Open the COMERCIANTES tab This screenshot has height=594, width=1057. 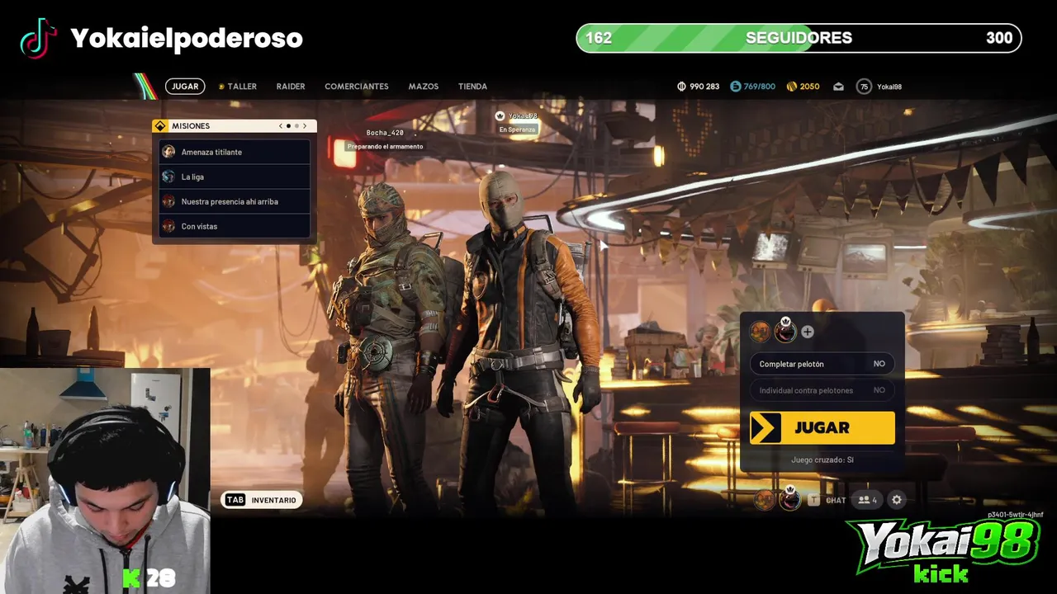pos(357,86)
